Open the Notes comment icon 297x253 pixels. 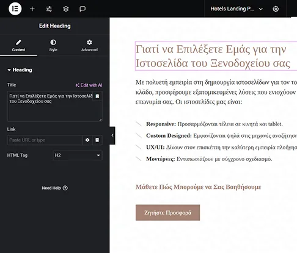tap(82, 9)
